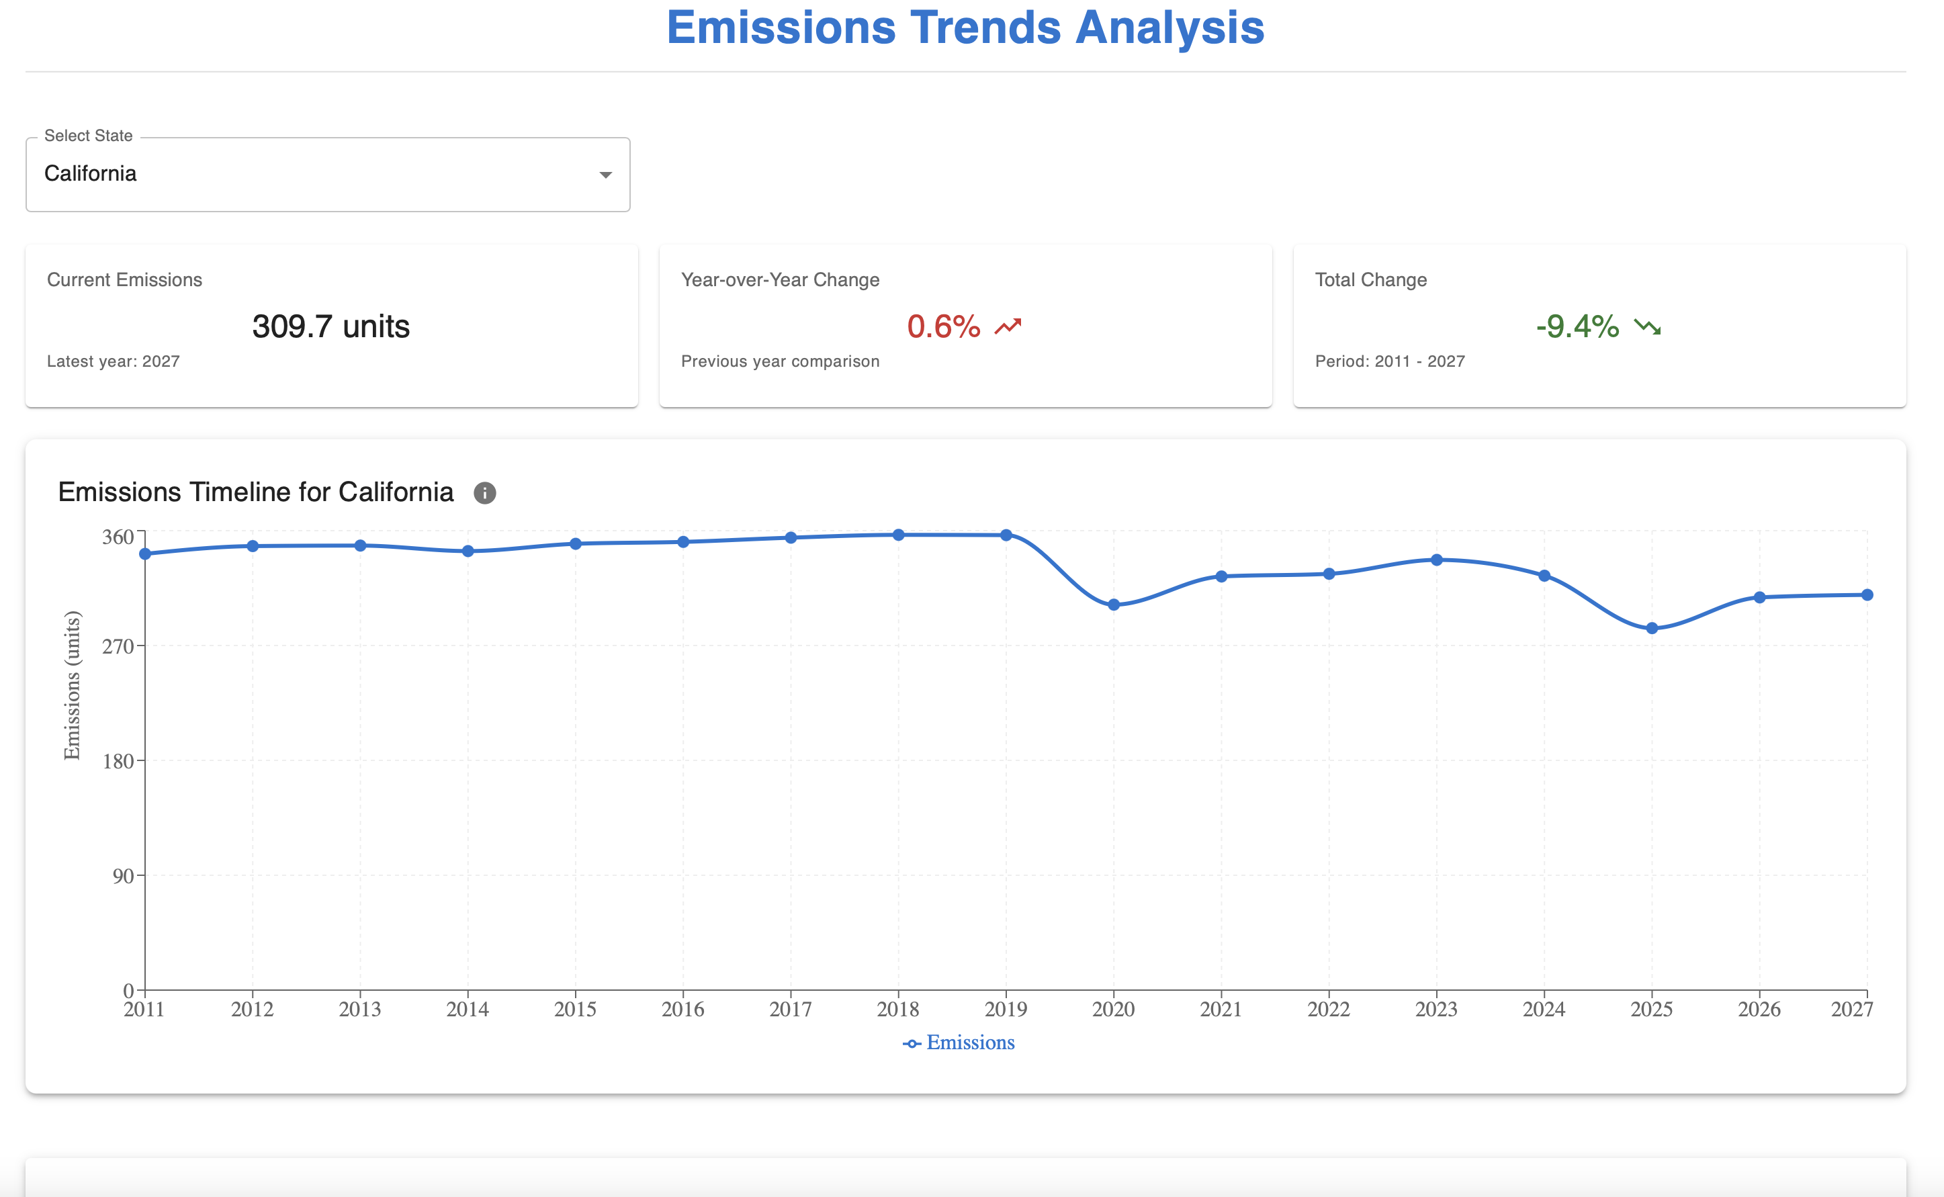Select the 2023 data point
Viewport: 1944px width, 1197px height.
tap(1437, 560)
